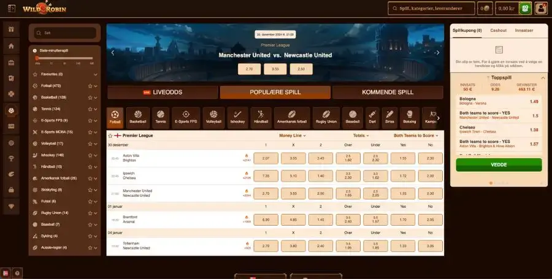Screen dimensions: 552x279
Task: Pick Aston Villa home win odds 2.07
Action: point(266,158)
